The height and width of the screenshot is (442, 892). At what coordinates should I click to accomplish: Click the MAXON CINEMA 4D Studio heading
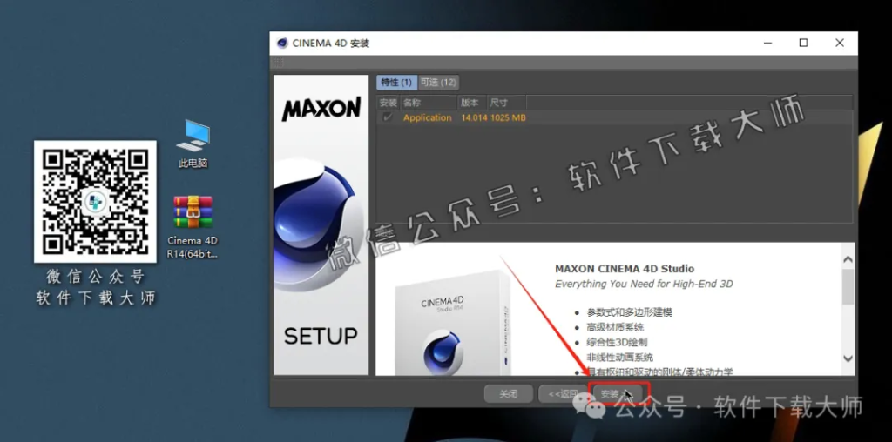[x=625, y=269]
